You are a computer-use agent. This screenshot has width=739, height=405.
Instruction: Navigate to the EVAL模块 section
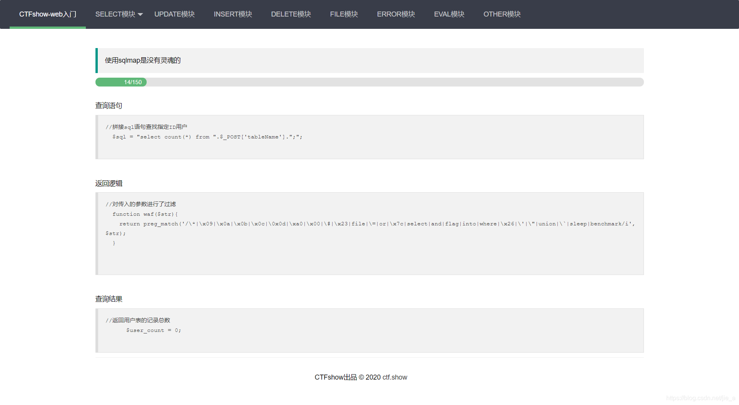click(x=449, y=14)
